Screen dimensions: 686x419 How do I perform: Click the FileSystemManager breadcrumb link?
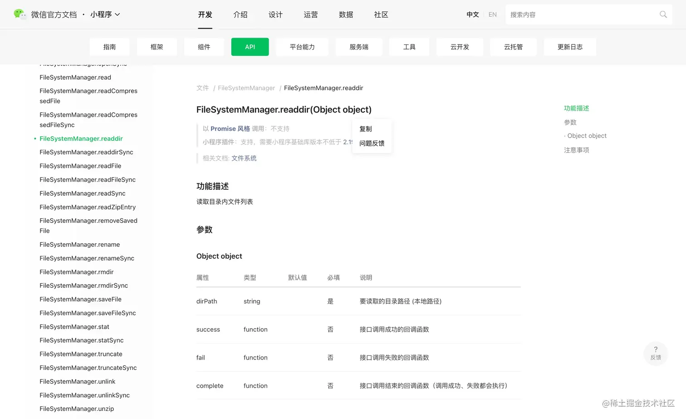(x=246, y=88)
